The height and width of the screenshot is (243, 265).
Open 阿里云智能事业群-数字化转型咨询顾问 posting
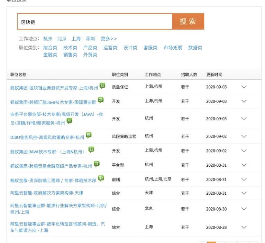click(x=58, y=227)
